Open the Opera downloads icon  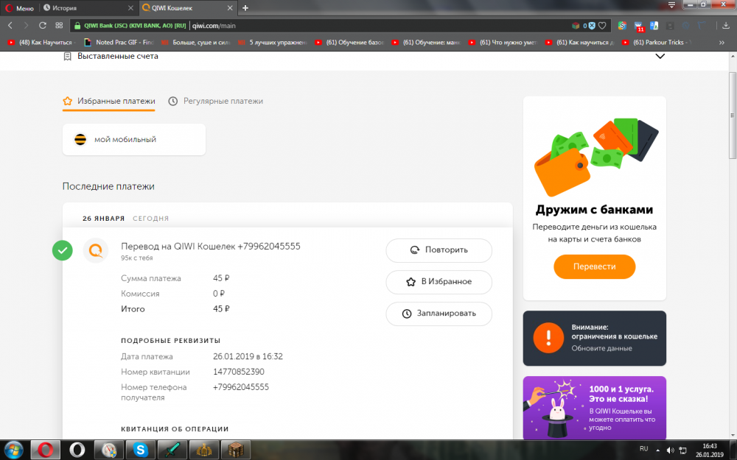(726, 25)
